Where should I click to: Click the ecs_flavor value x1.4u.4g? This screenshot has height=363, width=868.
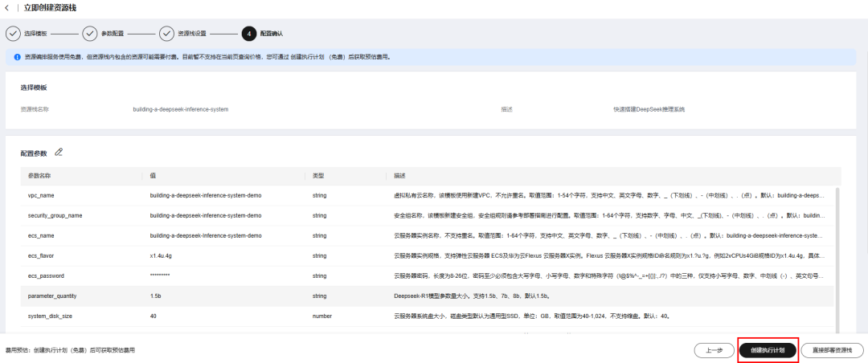[x=162, y=255]
